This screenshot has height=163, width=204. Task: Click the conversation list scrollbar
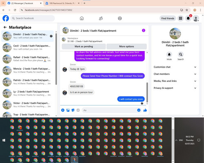[56, 59]
